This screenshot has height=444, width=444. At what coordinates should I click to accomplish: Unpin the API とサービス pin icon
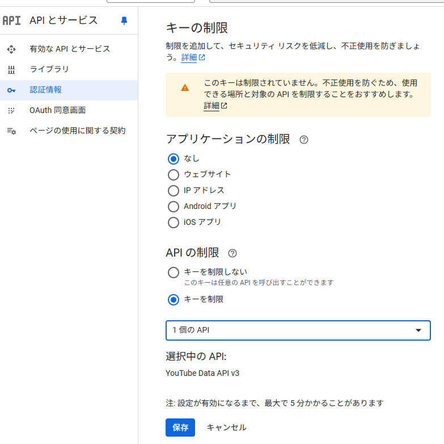(x=124, y=20)
